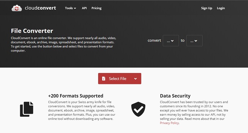The height and width of the screenshot is (133, 248).
Task: Click the '+200 Formats Supported' heading
Action: tap(75, 96)
